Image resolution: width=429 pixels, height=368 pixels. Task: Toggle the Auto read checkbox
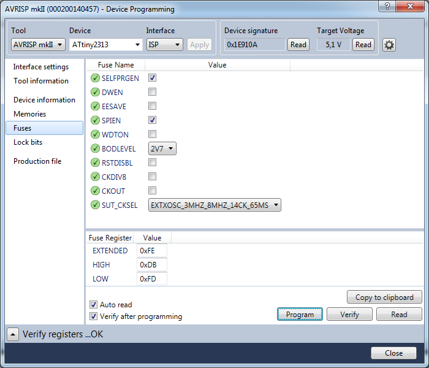click(x=94, y=304)
